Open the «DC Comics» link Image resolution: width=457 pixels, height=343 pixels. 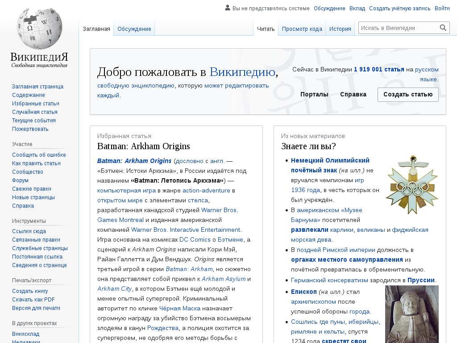pos(195,239)
